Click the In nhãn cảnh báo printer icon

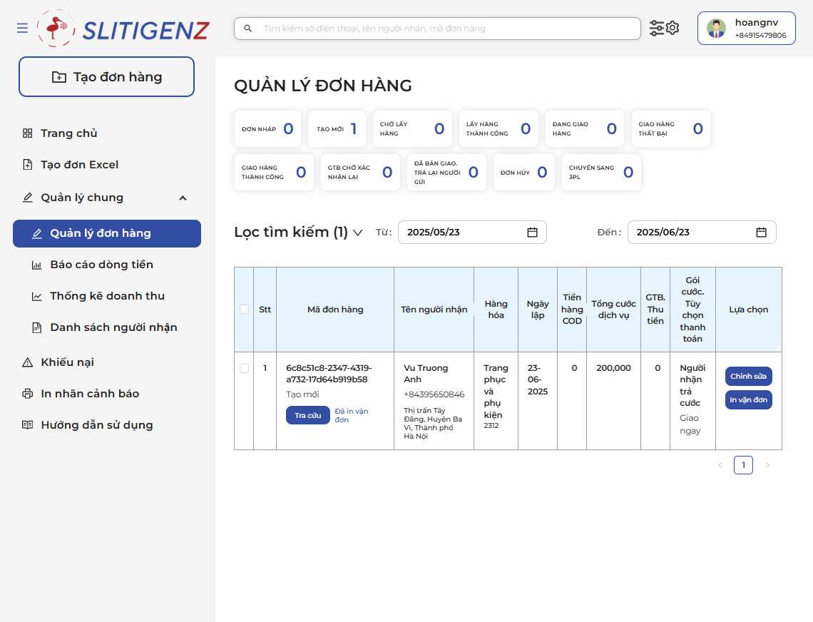tap(28, 394)
